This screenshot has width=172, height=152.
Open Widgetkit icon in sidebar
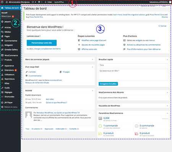[2, 45]
